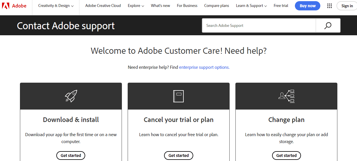This screenshot has width=357, height=161.
Task: Focus the Search Adobe Support field
Action: 259,25
